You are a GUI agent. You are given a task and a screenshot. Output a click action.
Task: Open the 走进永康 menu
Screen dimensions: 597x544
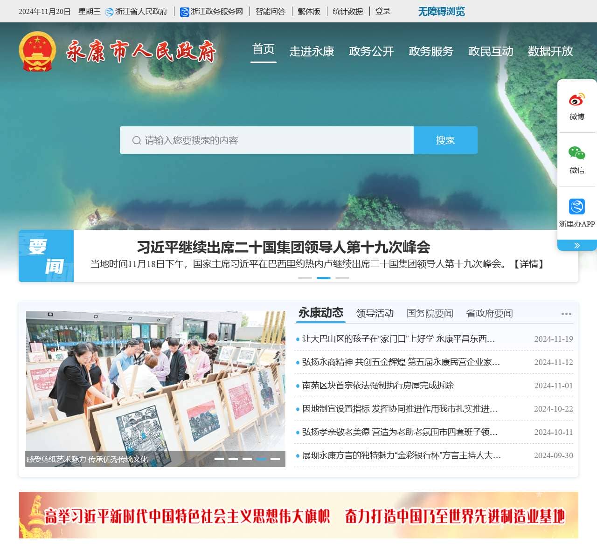click(x=312, y=51)
